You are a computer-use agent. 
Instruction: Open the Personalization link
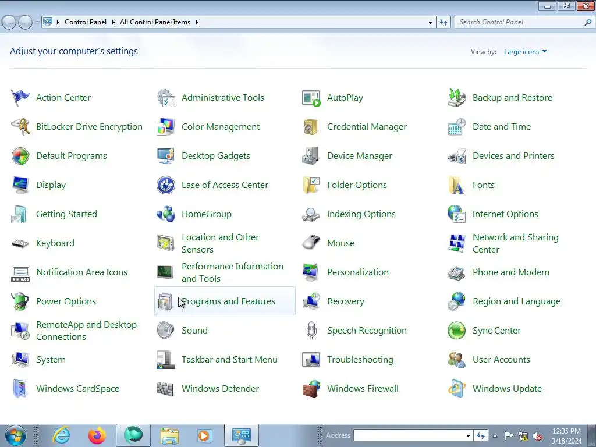358,272
